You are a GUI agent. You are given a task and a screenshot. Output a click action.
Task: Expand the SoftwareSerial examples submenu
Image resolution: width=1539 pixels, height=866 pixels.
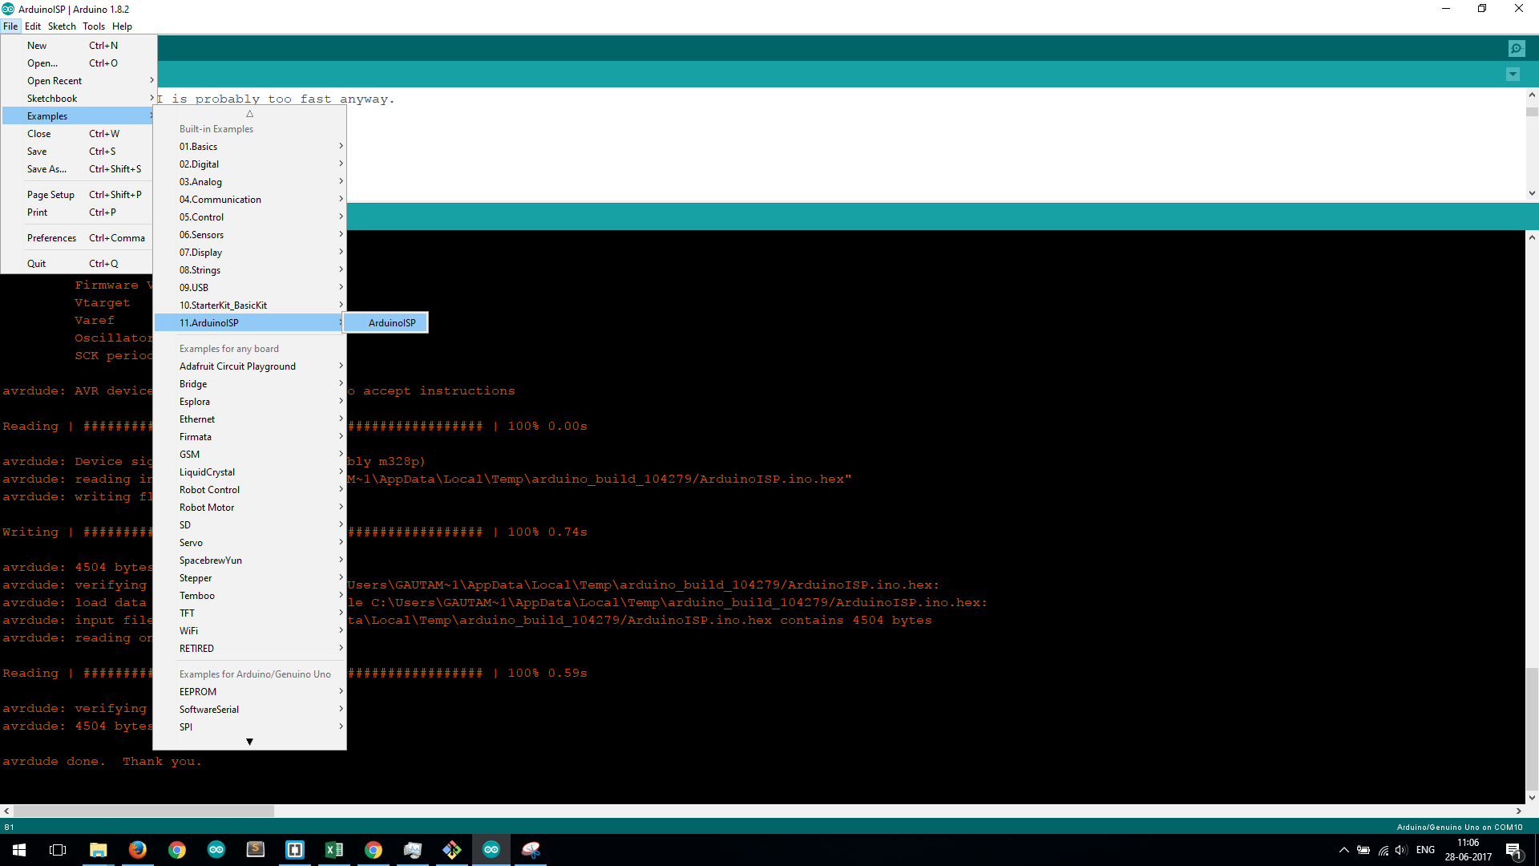[250, 710]
